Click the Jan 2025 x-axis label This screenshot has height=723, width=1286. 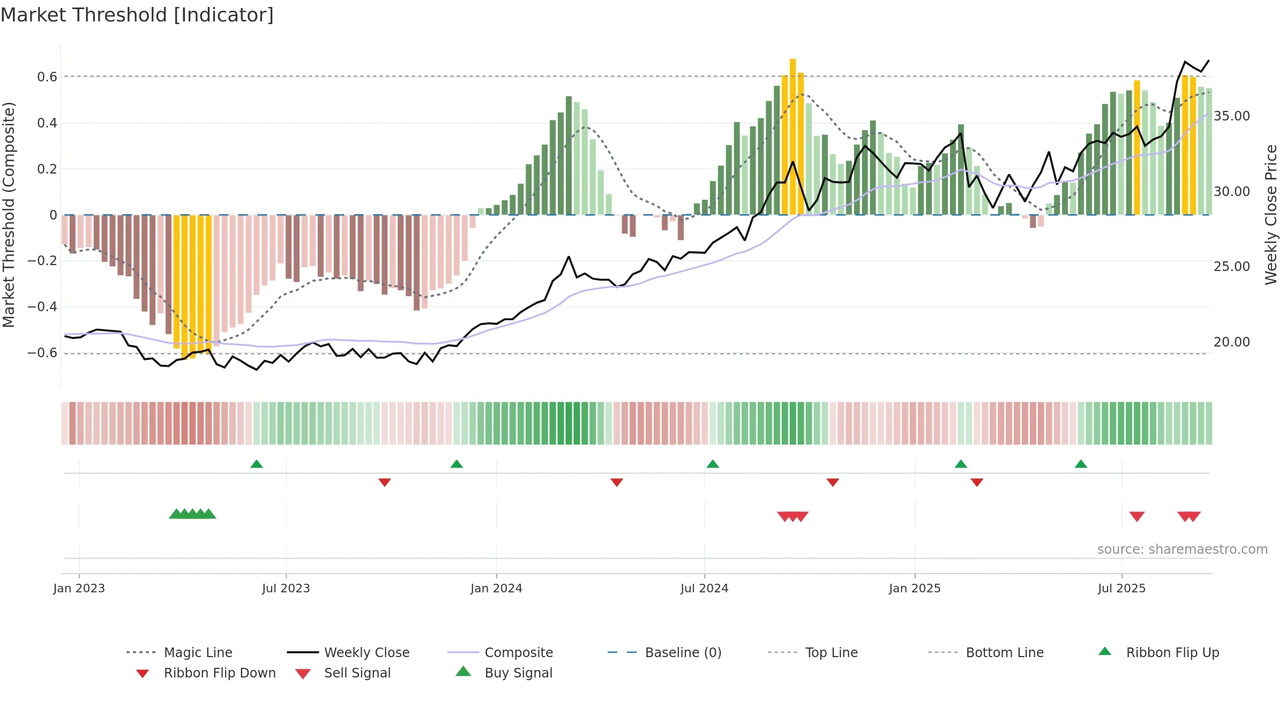tap(915, 588)
